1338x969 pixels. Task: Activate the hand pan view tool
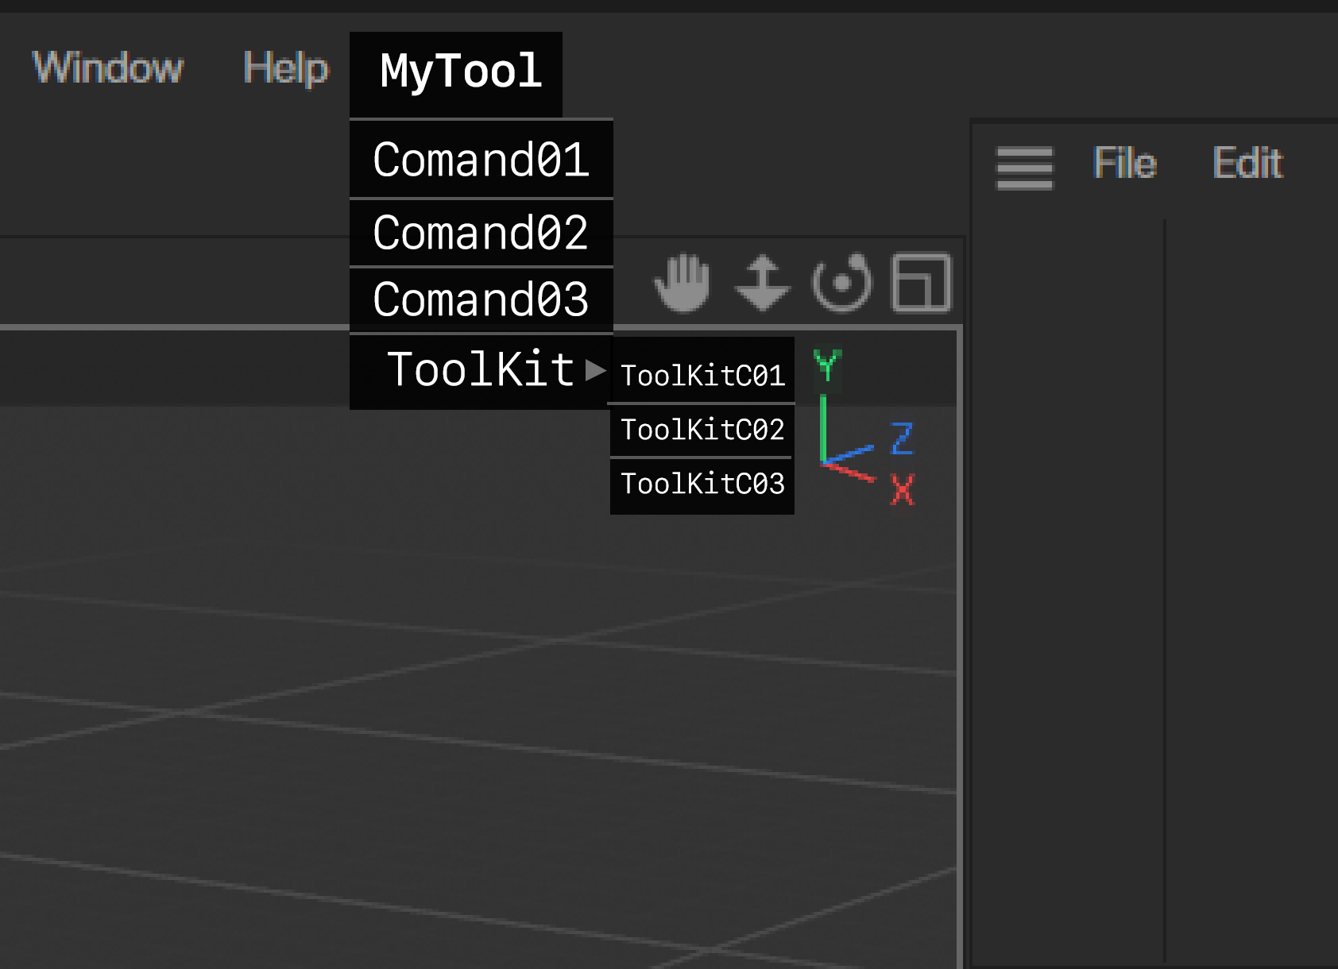click(682, 282)
